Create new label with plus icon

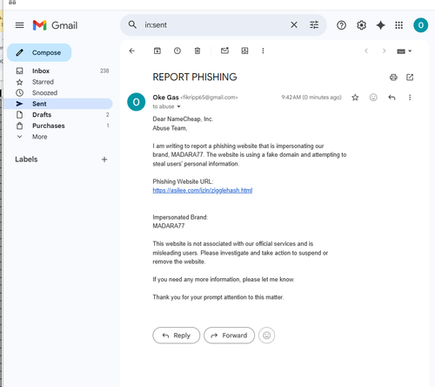pyautogui.click(x=104, y=160)
